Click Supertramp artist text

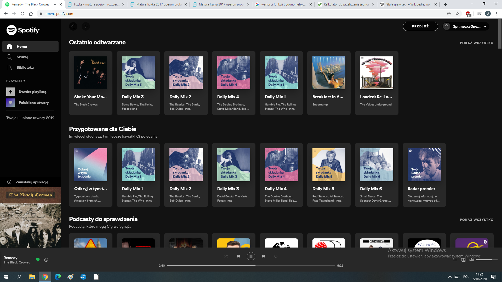pos(320,104)
